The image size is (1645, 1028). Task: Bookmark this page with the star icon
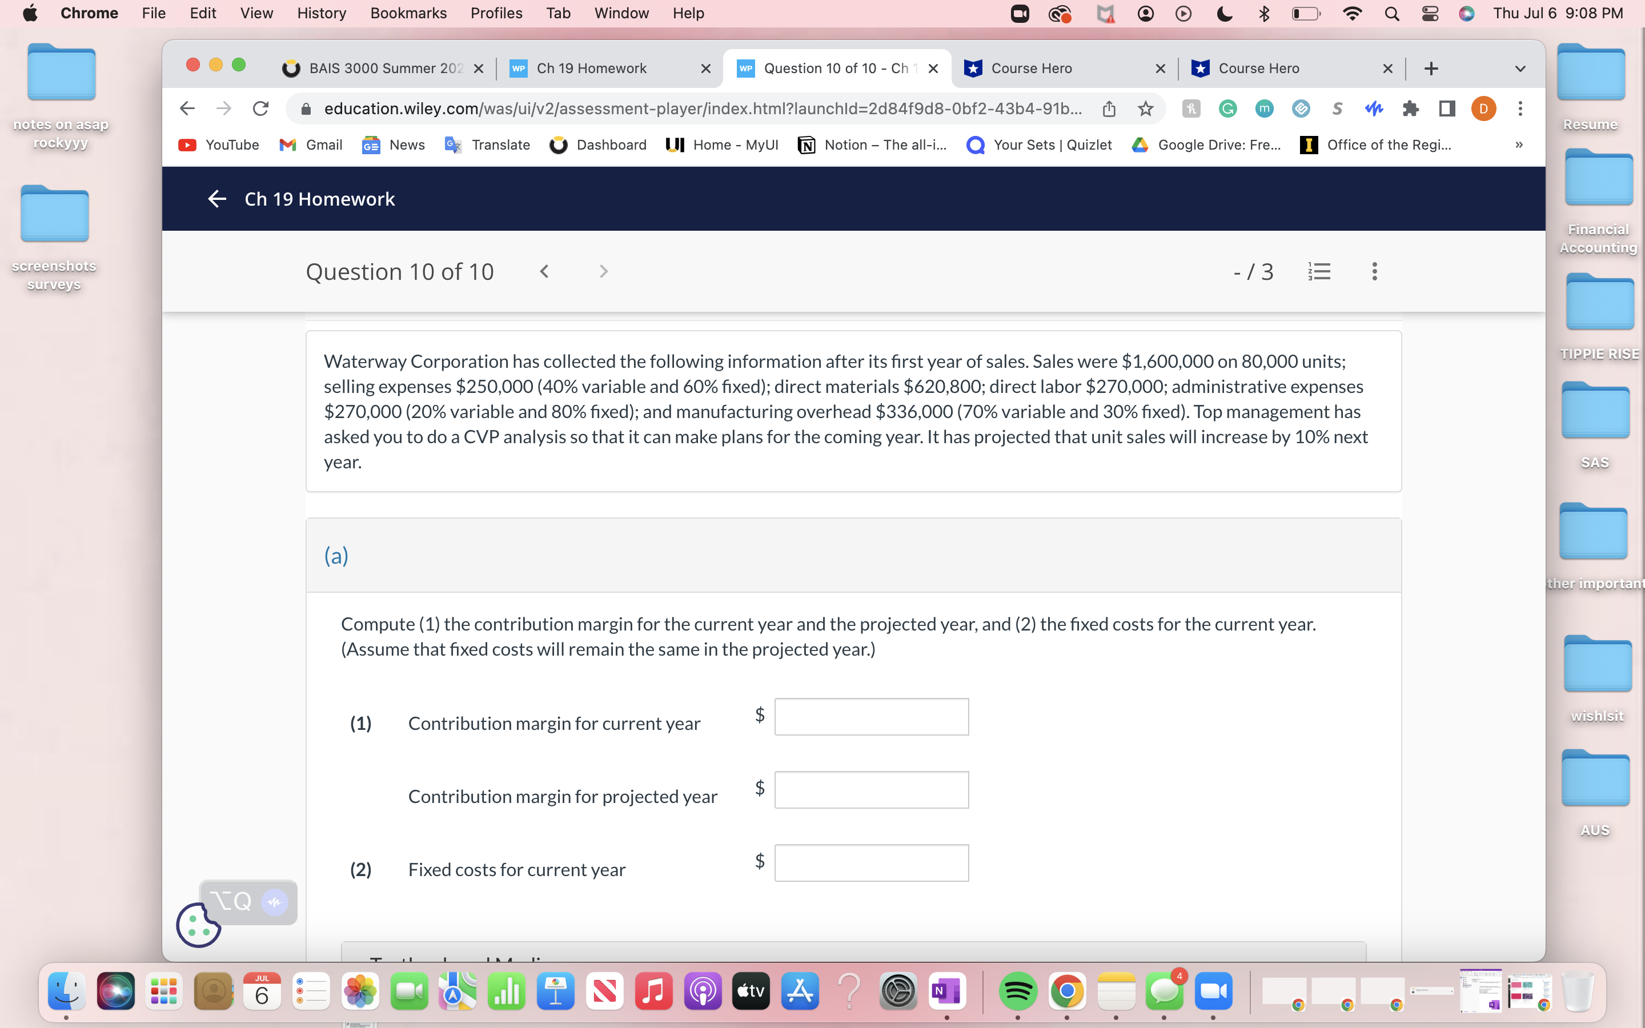[x=1145, y=109]
